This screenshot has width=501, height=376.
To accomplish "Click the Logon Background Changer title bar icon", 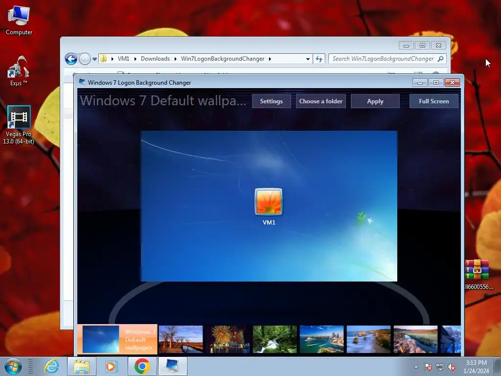I will pos(82,82).
